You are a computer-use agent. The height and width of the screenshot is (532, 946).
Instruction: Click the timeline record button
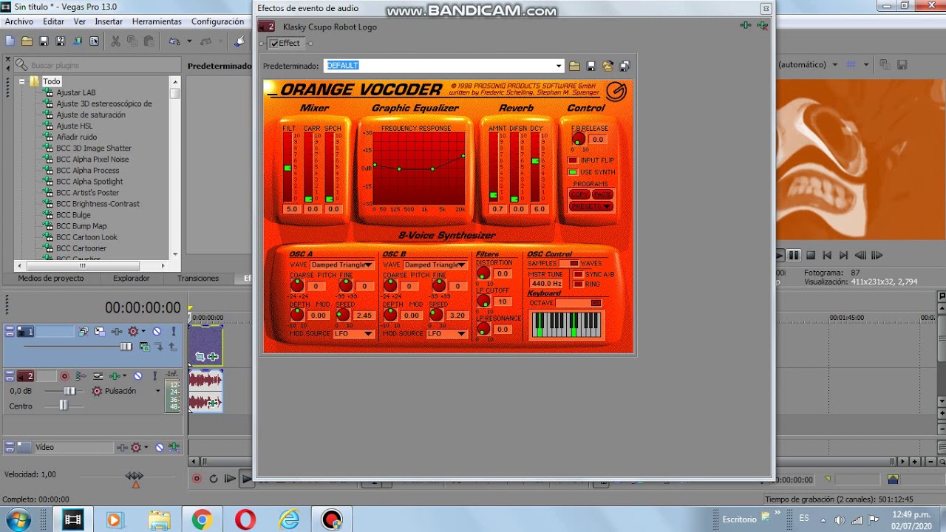(197, 479)
